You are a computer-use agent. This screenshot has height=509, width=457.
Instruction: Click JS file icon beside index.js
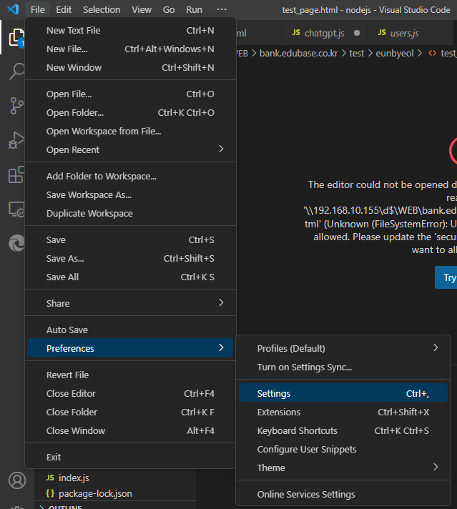pyautogui.click(x=50, y=478)
